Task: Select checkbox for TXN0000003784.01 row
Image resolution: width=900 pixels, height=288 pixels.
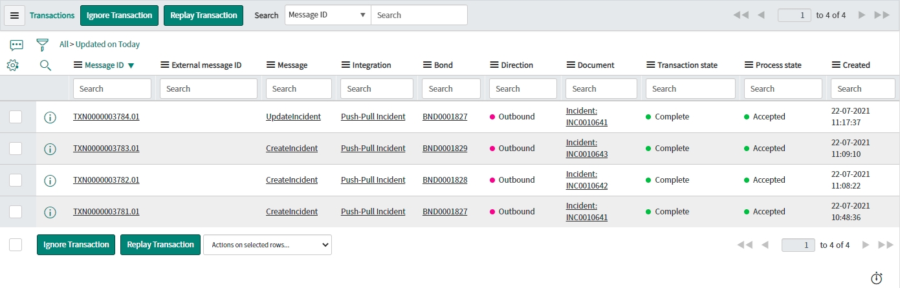Action: point(16,117)
